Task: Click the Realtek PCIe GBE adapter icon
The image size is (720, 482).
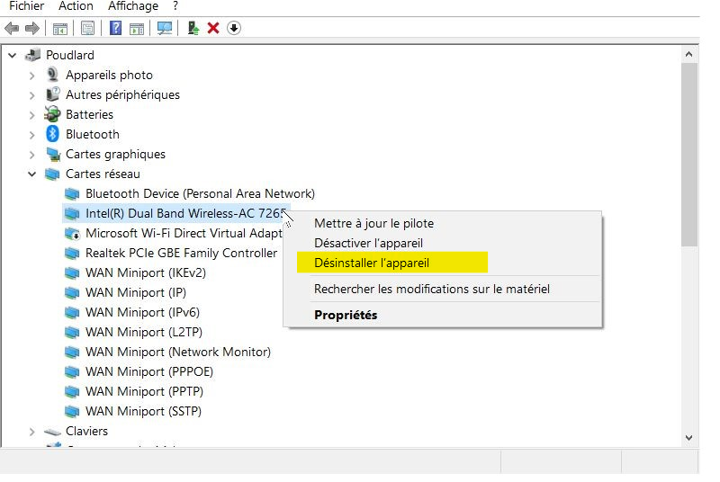Action: pos(72,254)
